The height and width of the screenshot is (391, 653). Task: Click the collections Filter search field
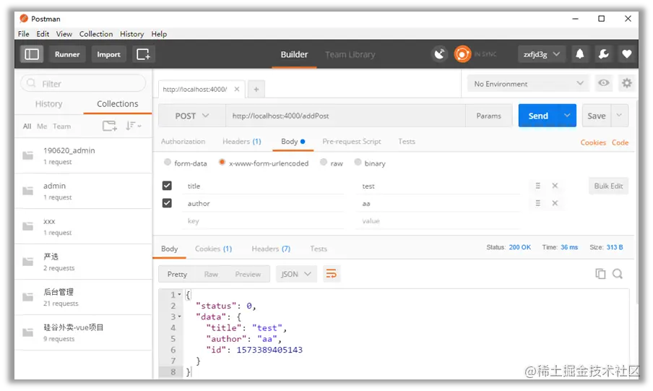click(x=83, y=83)
